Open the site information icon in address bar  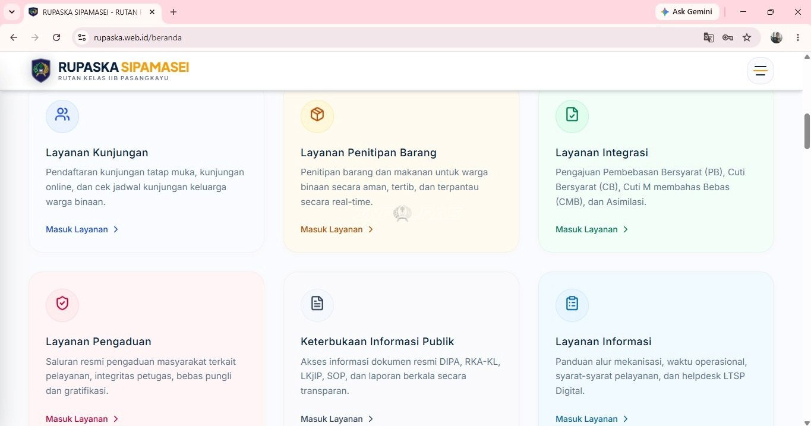(83, 37)
